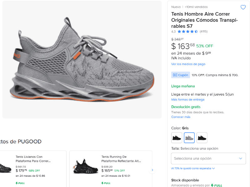The height and width of the screenshot is (187, 250).
Task: Click the main gray sneaker image
Action: [x=82, y=59]
